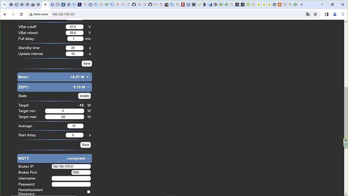This screenshot has height=196, width=348.
Task: Switch to the dark blue X icon tab
Action: 80,5
